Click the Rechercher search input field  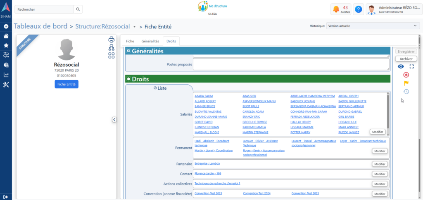coord(44,9)
